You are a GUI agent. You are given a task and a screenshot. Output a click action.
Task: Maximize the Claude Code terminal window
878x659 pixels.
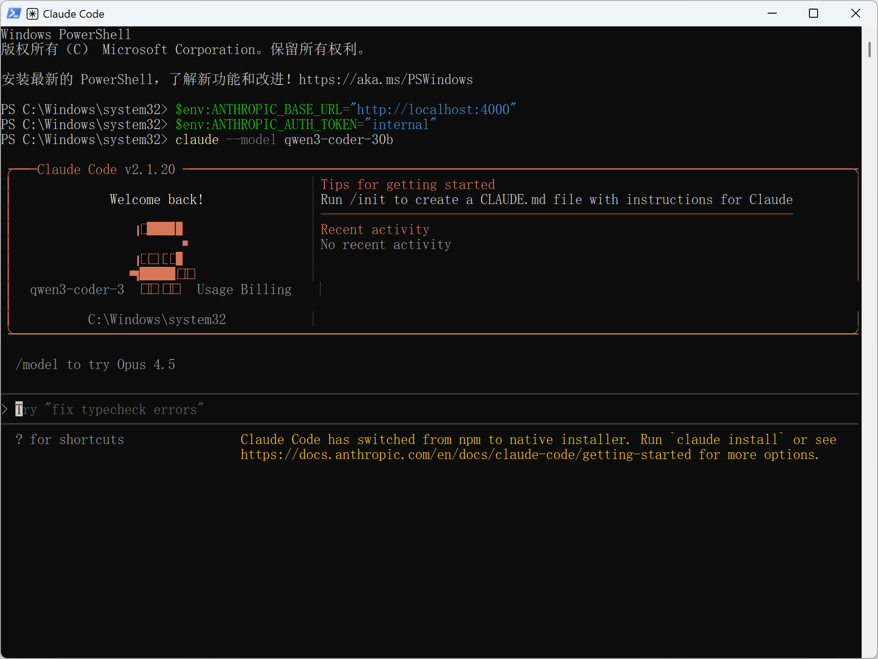(x=814, y=14)
